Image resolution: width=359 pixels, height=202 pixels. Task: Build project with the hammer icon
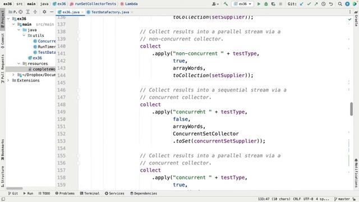click(225, 4)
